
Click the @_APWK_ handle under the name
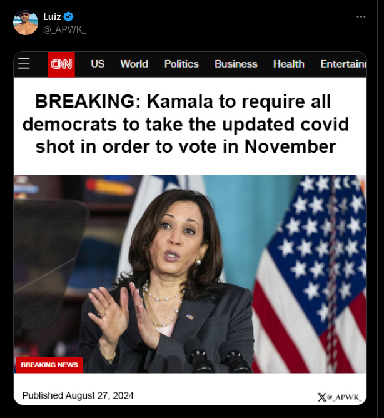pos(64,29)
